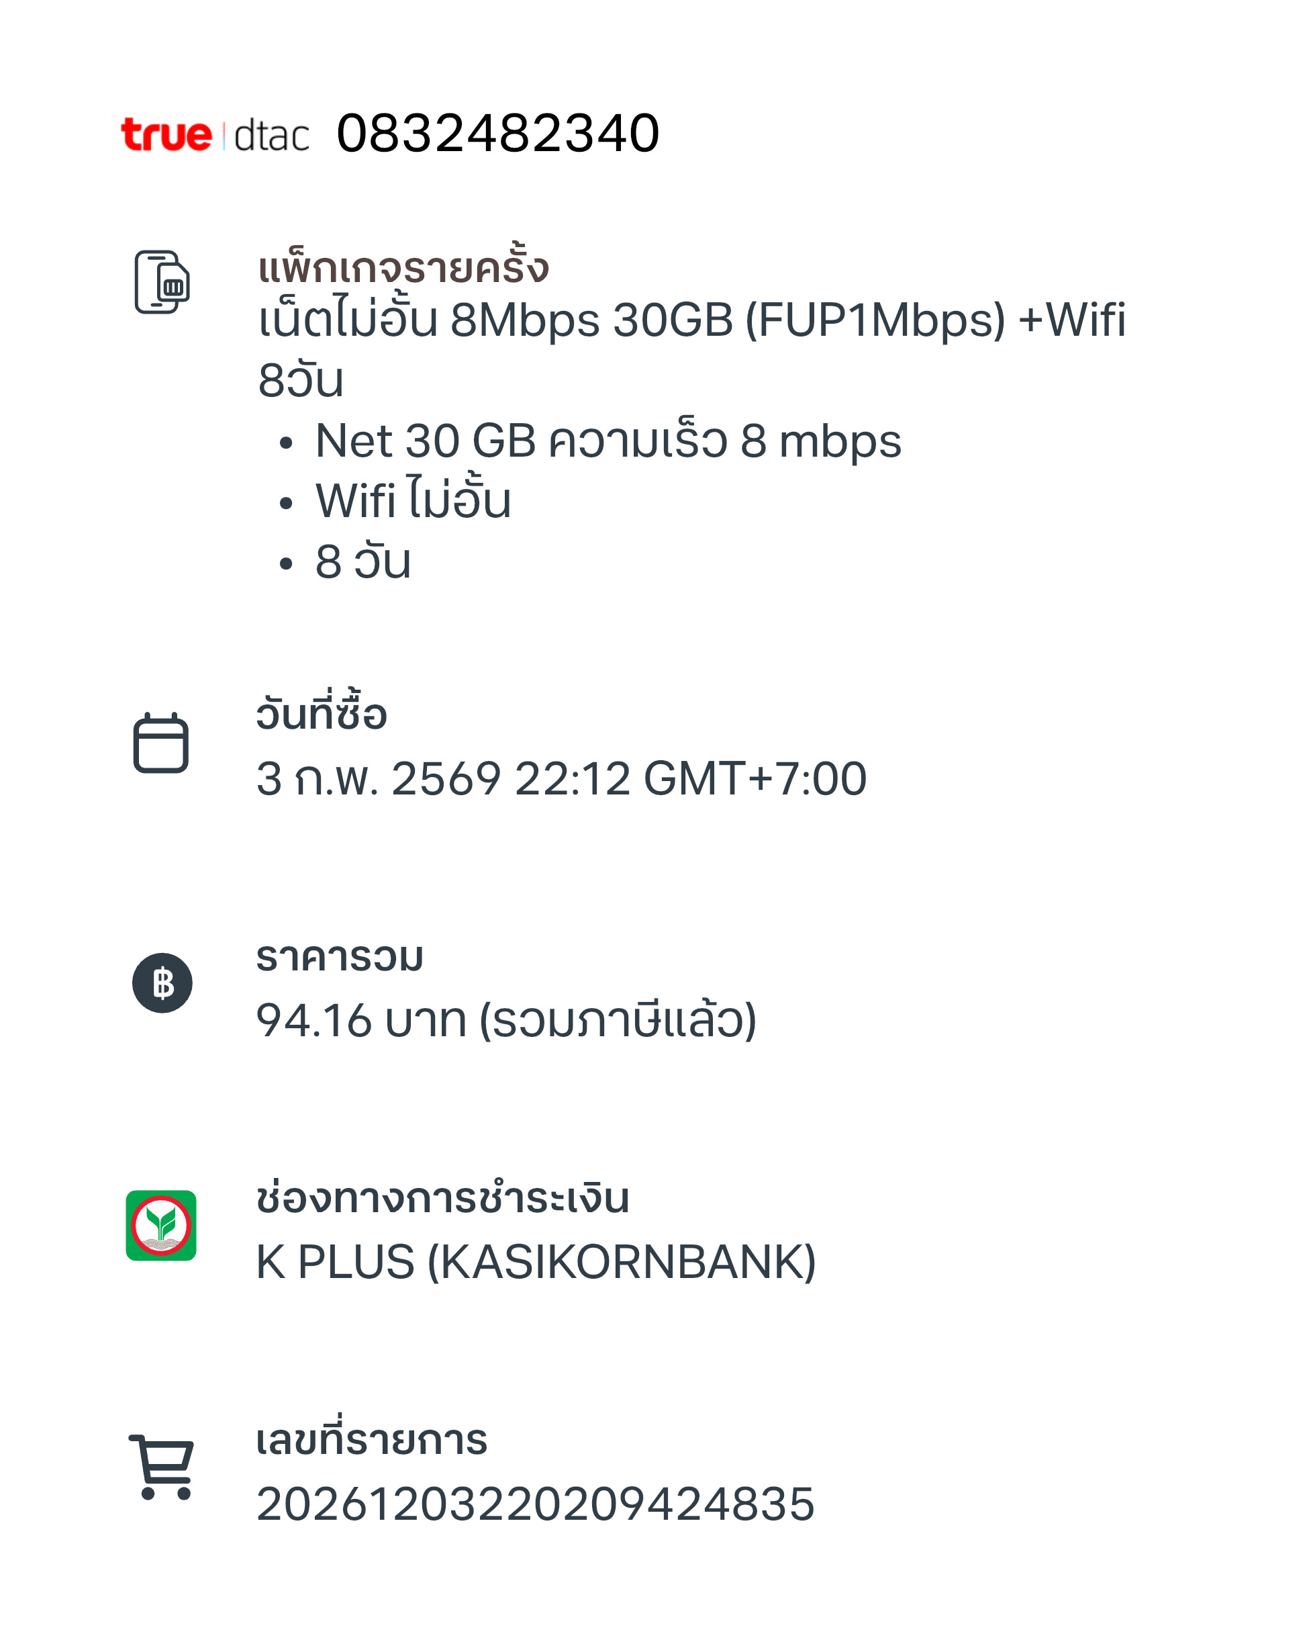The height and width of the screenshot is (1642, 1309).
Task: Select the phone number 0832482340
Action: [497, 133]
